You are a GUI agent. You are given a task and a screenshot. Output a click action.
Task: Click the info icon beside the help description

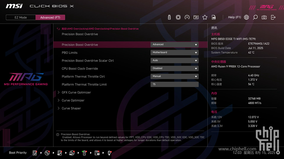58,134
